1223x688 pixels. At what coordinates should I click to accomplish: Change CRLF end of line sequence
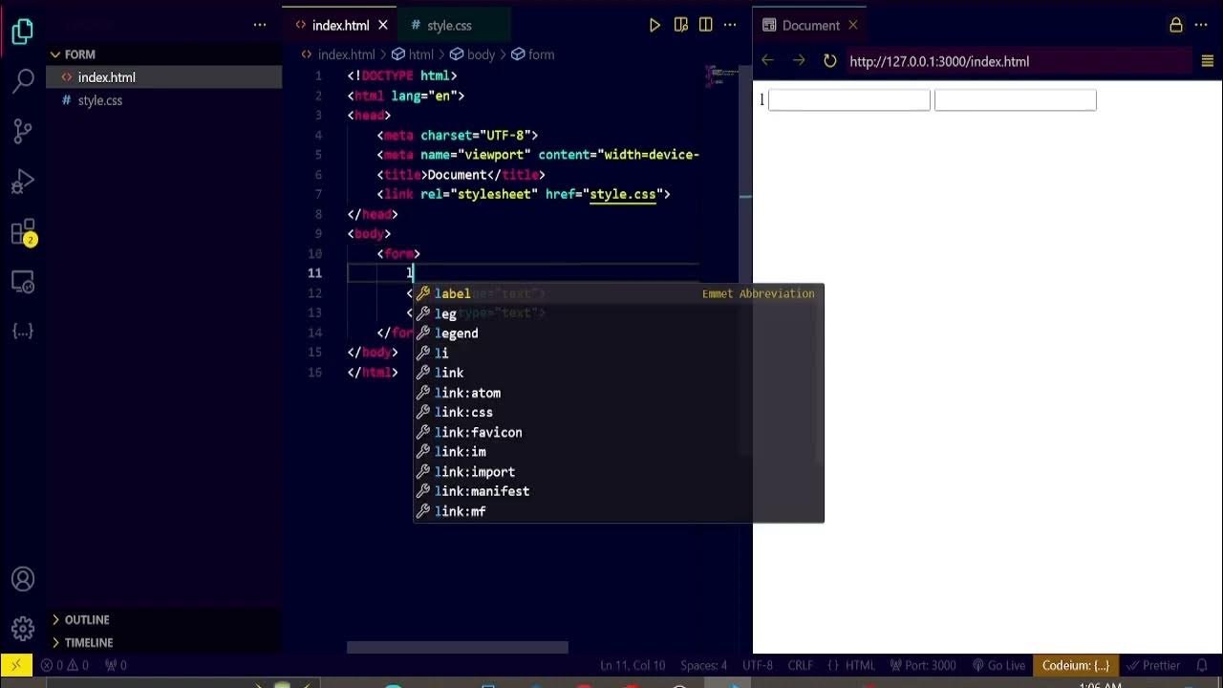[800, 665]
